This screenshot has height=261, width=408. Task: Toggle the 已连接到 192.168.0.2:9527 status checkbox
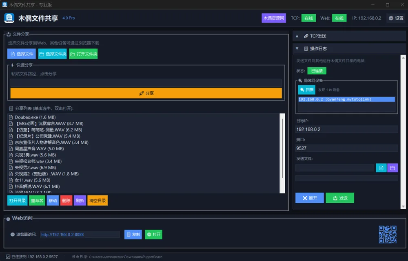point(8,257)
